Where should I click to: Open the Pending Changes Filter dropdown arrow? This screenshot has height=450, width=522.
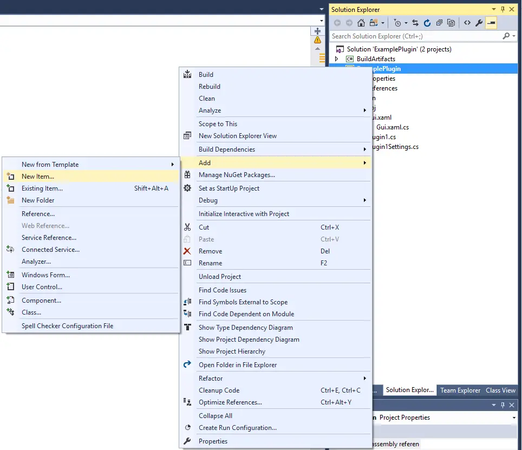[x=406, y=23]
